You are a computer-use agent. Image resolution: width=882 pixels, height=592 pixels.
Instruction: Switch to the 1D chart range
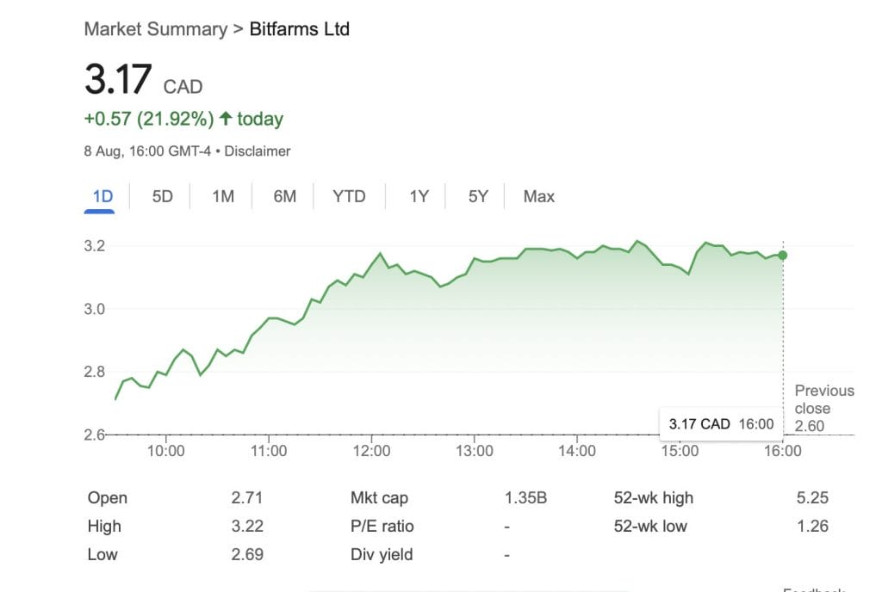click(x=102, y=196)
